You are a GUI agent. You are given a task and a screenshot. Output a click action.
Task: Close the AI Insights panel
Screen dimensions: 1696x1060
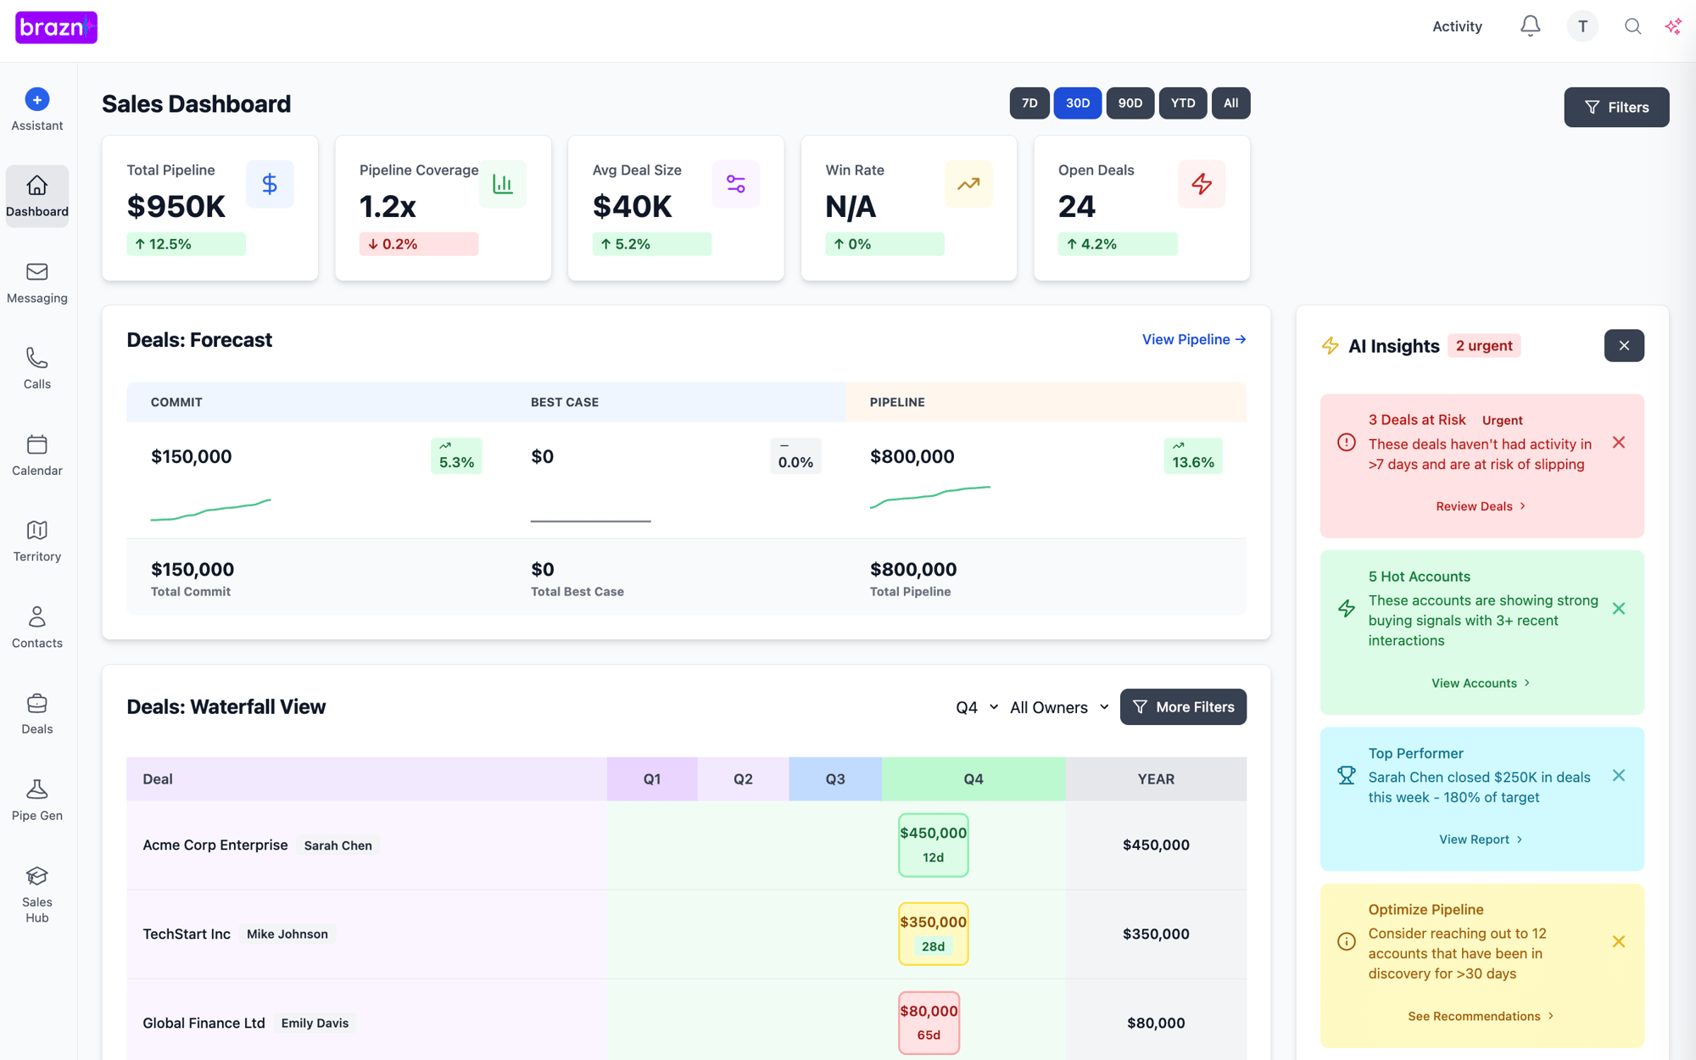1624,345
